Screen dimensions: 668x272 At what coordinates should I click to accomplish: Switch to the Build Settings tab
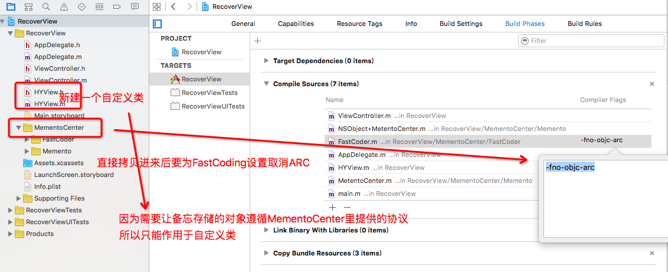click(461, 24)
